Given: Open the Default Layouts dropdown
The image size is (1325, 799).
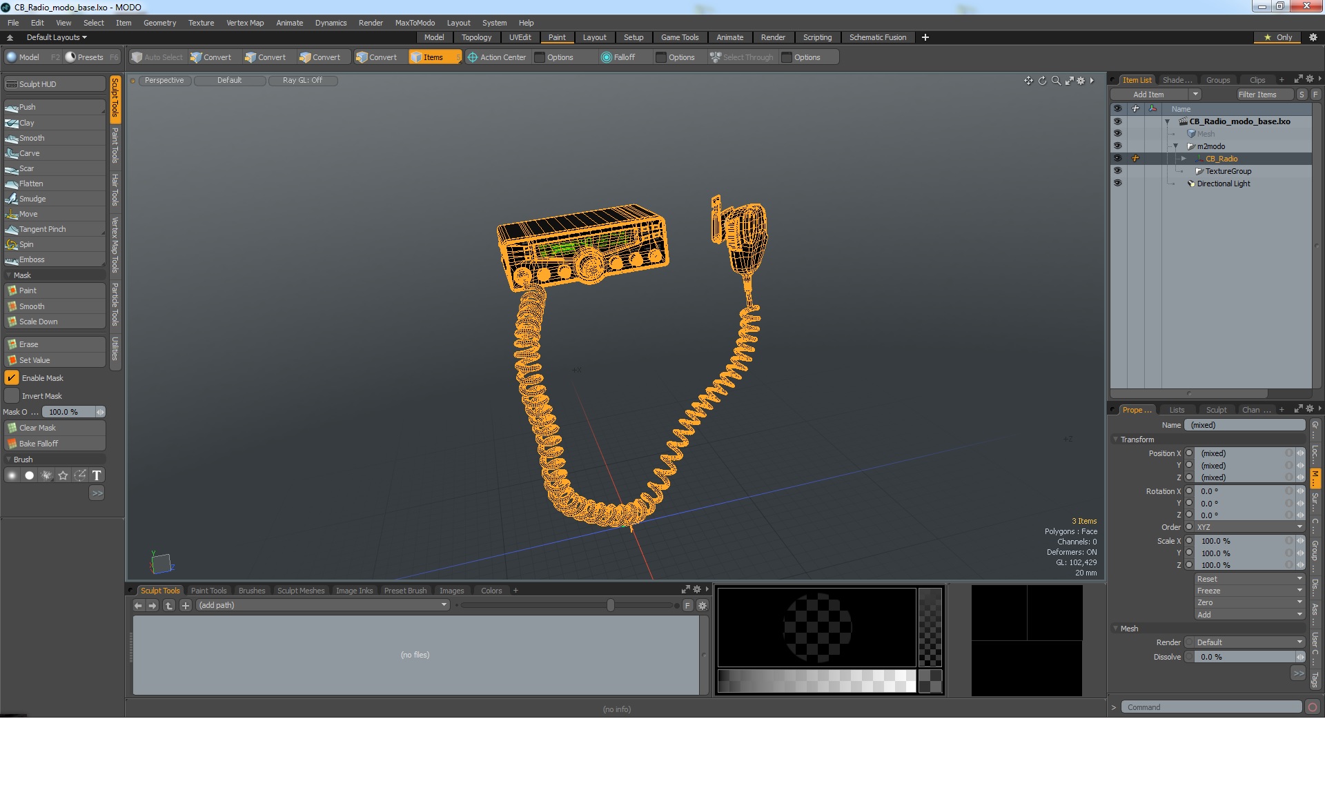Looking at the screenshot, I should pyautogui.click(x=57, y=37).
